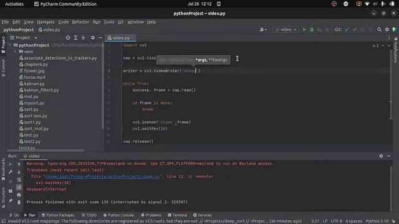Rerun video in Run panel
Viewport: 399px width, 224px height.
pos(11,164)
